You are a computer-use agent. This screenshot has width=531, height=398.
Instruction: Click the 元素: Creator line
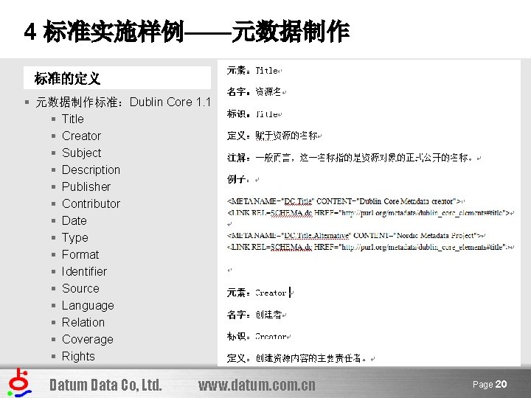tap(260, 293)
